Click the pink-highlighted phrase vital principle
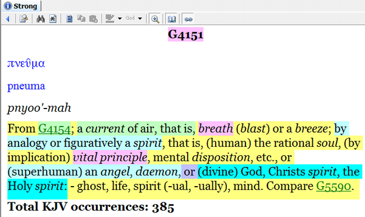 [110, 157]
